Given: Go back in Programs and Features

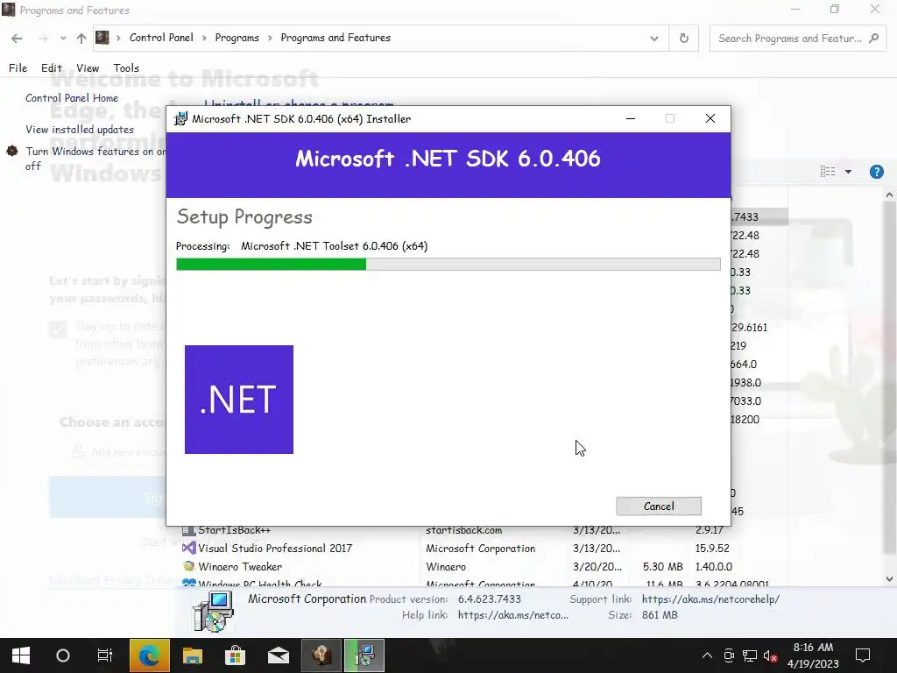Looking at the screenshot, I should 17,39.
